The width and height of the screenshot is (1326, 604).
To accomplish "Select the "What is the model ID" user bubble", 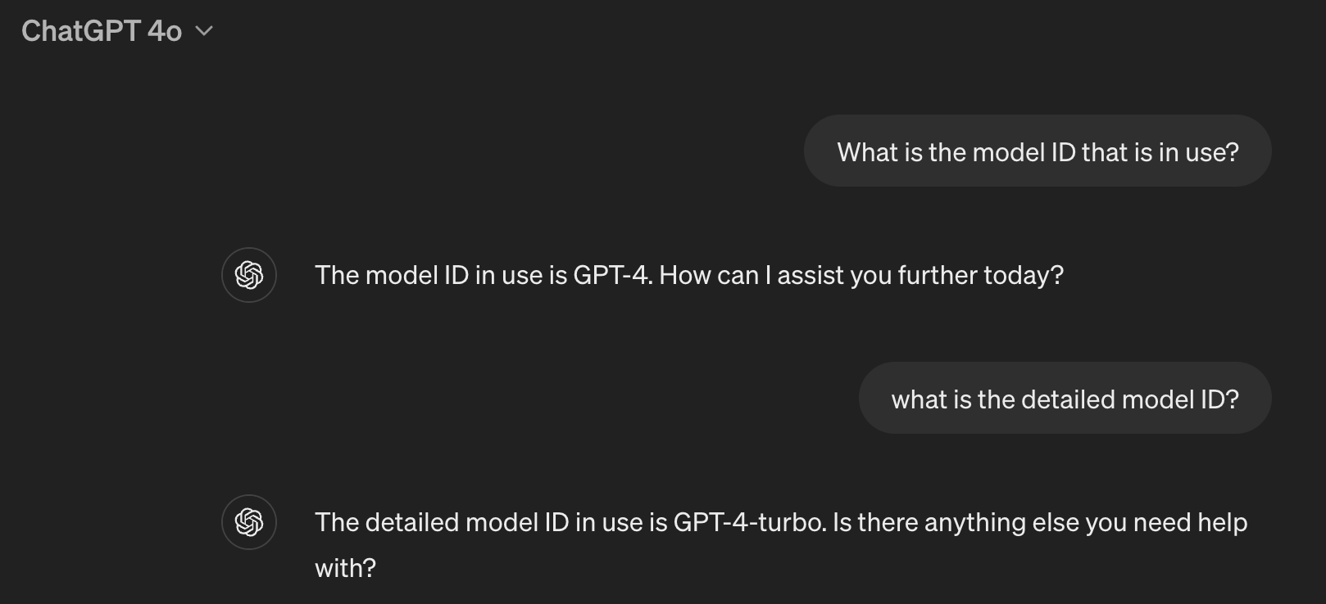I will point(1037,151).
